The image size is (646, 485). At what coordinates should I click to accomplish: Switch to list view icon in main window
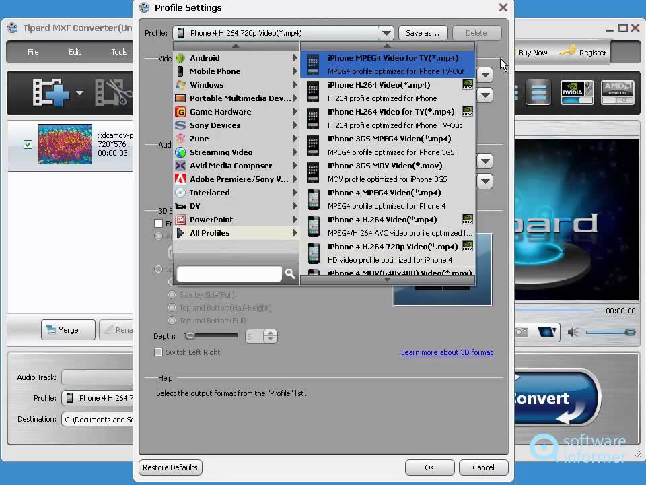point(538,92)
